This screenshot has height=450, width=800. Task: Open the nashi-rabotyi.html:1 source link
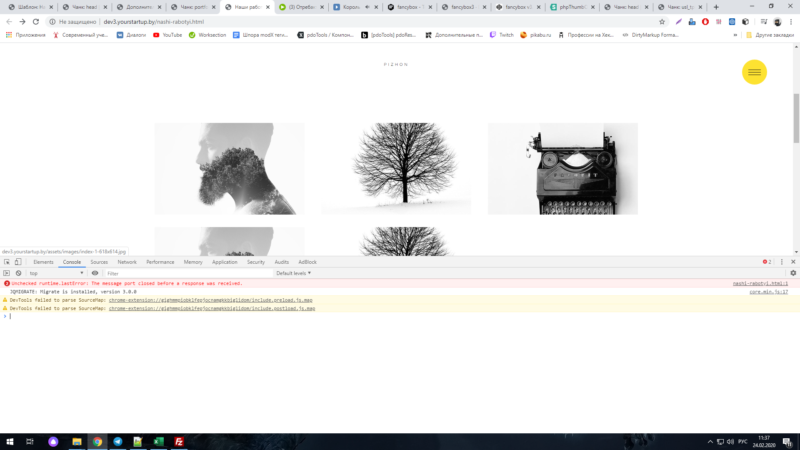[x=760, y=283]
